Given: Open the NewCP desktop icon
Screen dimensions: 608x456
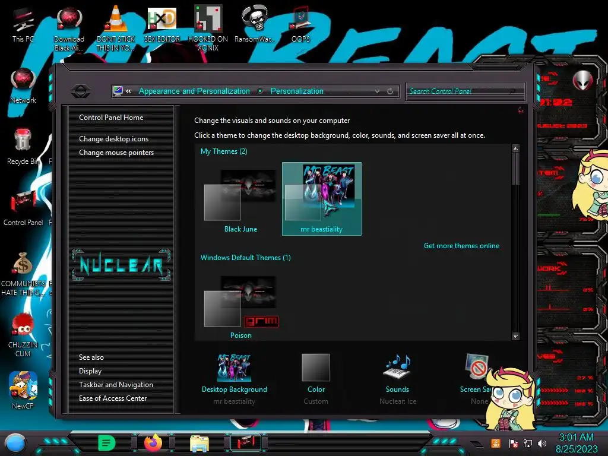Looking at the screenshot, I should 23,390.
